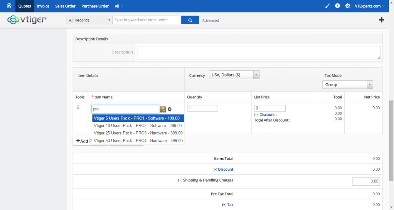Click the List Price input field

pyautogui.click(x=270, y=108)
